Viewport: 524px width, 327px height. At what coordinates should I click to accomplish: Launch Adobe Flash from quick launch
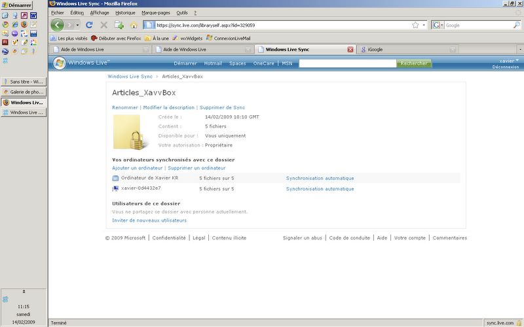[5, 43]
